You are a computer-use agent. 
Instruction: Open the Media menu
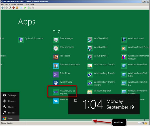coord(13,4)
